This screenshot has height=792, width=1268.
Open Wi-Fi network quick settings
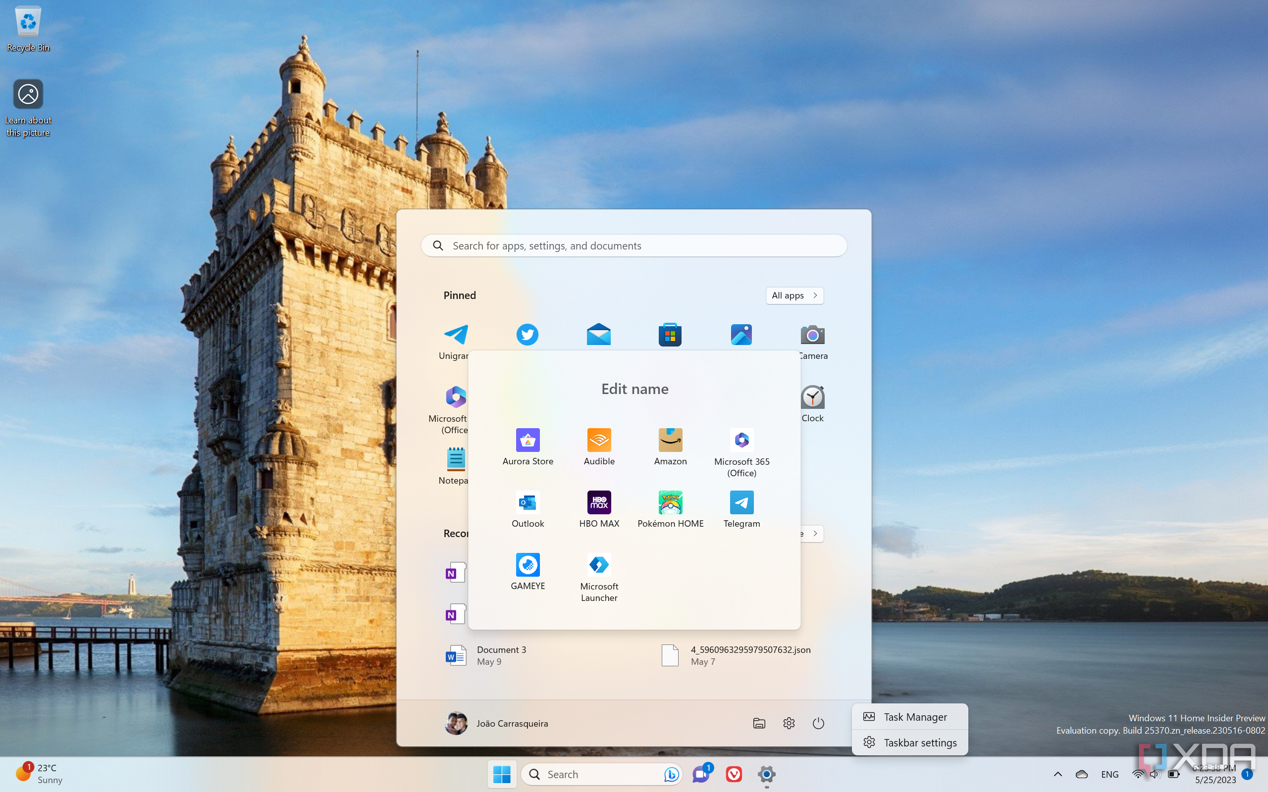tap(1138, 774)
